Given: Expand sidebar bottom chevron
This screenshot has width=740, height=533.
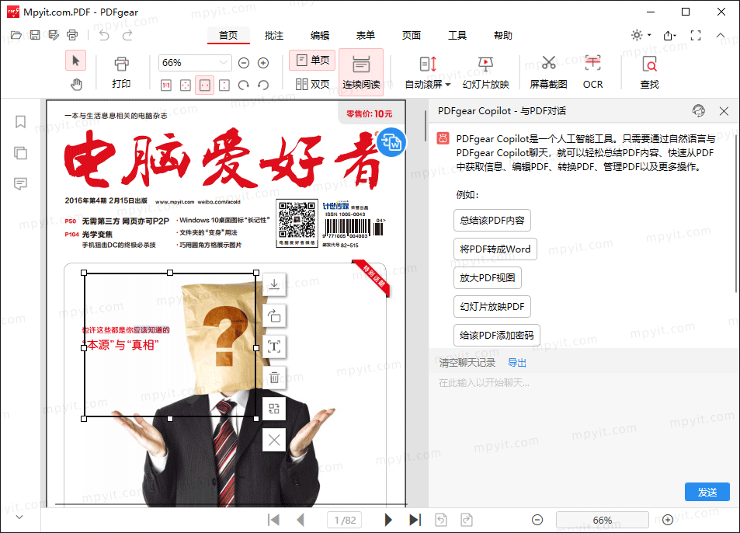Looking at the screenshot, I should pos(19,517).
